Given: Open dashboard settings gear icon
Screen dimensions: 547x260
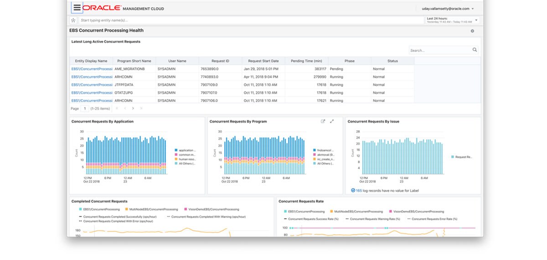Looking at the screenshot, I should pyautogui.click(x=472, y=31).
